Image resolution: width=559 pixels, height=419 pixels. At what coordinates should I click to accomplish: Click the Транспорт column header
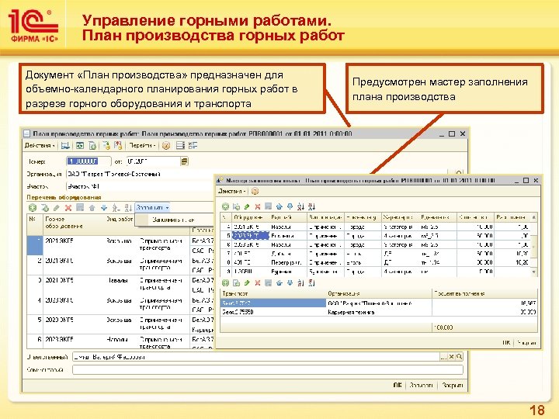point(273,293)
